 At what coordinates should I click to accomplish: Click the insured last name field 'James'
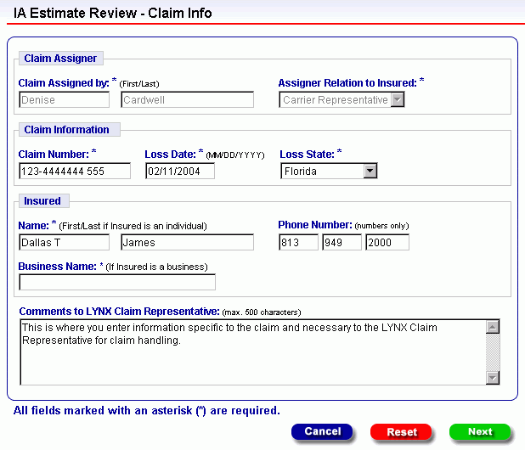tap(187, 242)
